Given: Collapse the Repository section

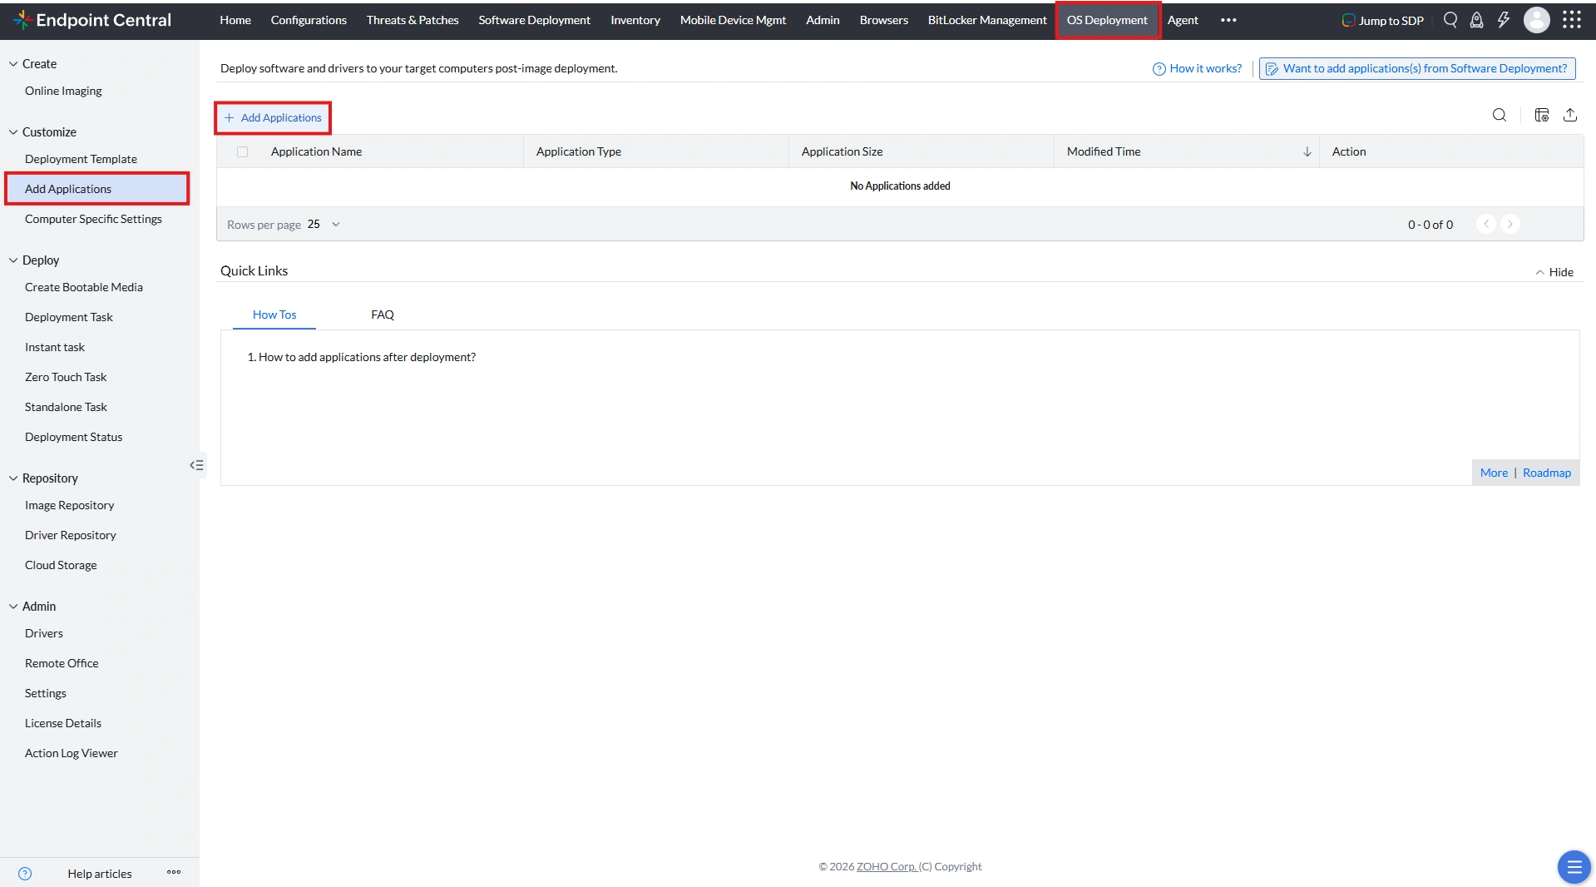Looking at the screenshot, I should coord(13,478).
